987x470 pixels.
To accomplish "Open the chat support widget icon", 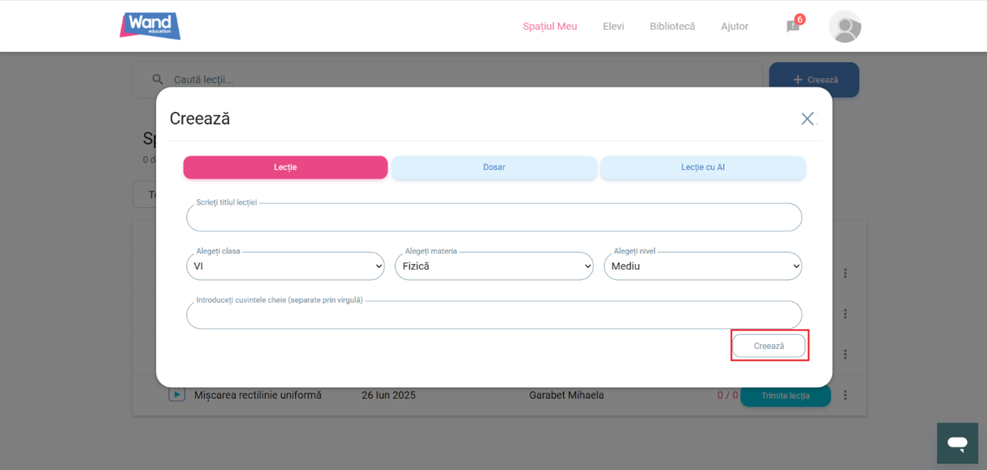I will [x=957, y=443].
